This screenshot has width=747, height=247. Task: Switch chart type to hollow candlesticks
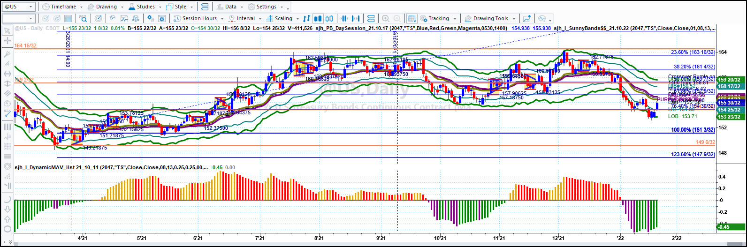(328, 19)
